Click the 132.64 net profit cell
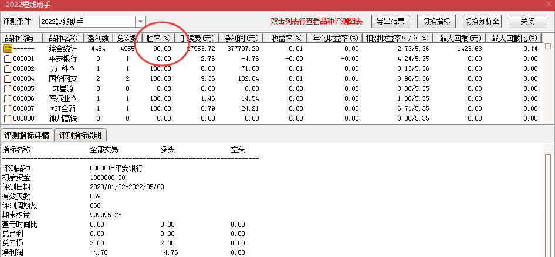555x257 pixels. [x=249, y=78]
